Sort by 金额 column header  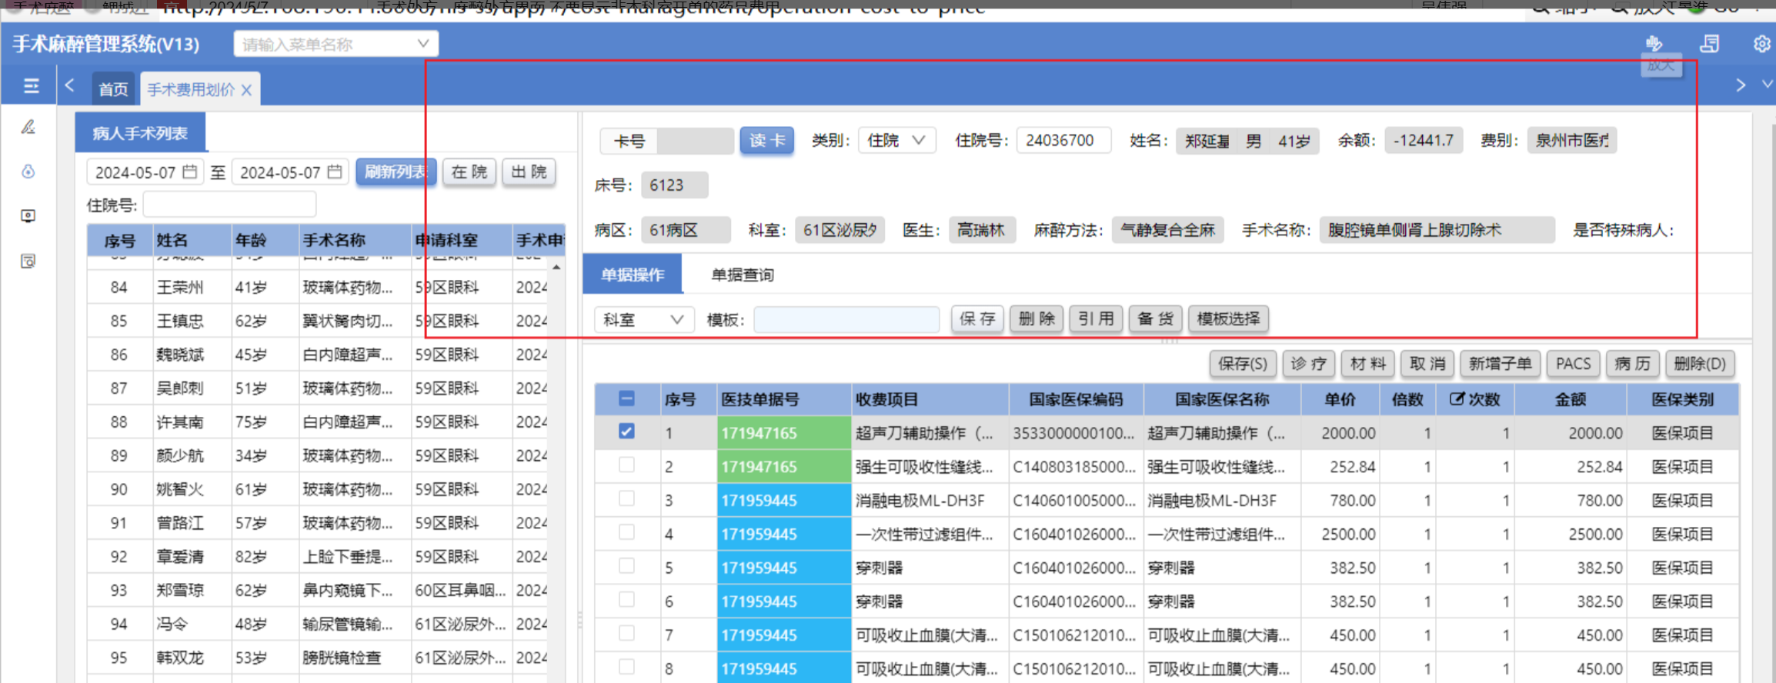(1570, 399)
